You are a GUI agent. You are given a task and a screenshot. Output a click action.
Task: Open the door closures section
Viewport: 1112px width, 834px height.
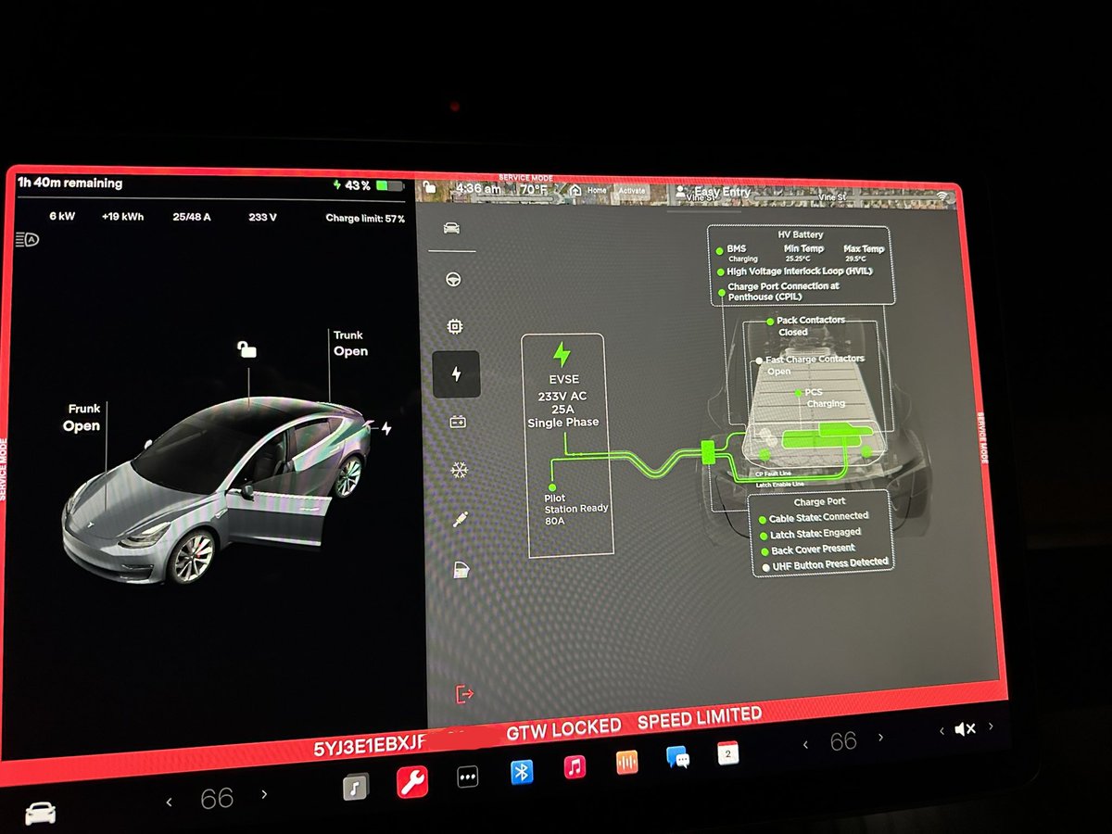point(461,570)
